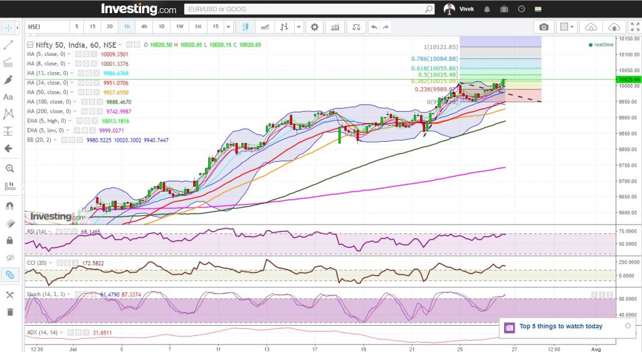The height and width of the screenshot is (352, 642).
Task: Open the Nifty 50 title dropdown arrow
Action: coord(120,45)
